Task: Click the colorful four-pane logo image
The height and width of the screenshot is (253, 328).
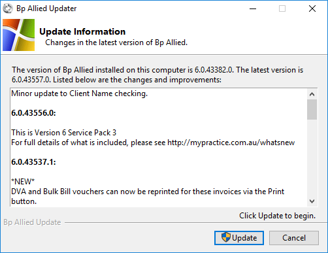Action: coord(18,35)
